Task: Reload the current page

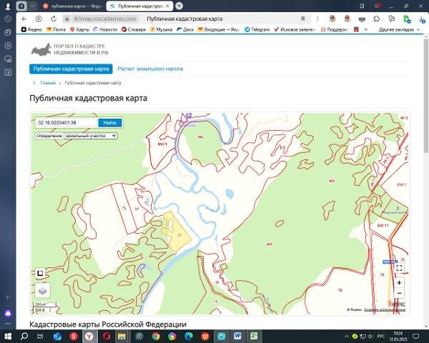Action: click(x=54, y=19)
